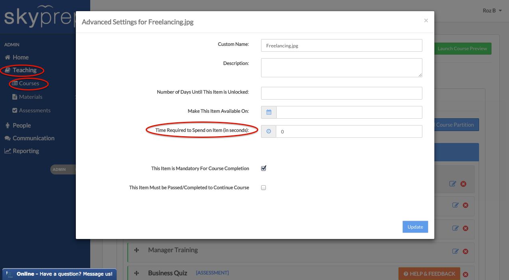The height and width of the screenshot is (280, 509).
Task: Click the Update button
Action: click(x=415, y=227)
